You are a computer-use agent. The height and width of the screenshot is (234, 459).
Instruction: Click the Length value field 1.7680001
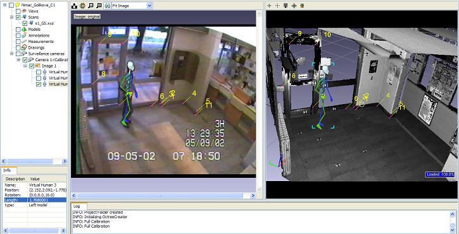(x=47, y=200)
